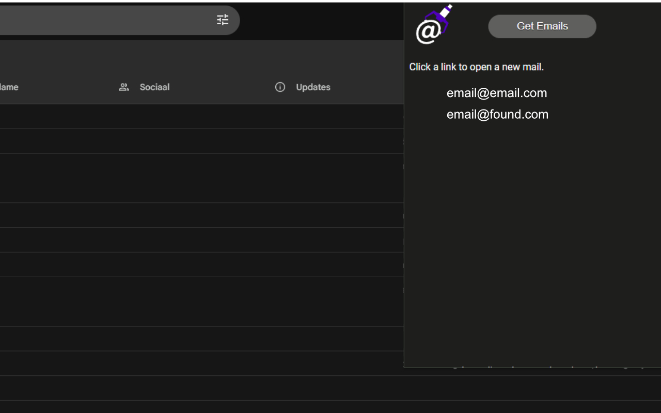Open a new mail via email@found.com link
661x413 pixels.
pos(497,114)
